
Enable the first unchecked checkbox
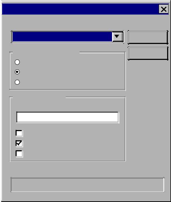(x=19, y=133)
